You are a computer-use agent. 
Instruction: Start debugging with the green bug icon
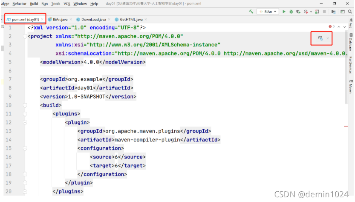coord(291,12)
